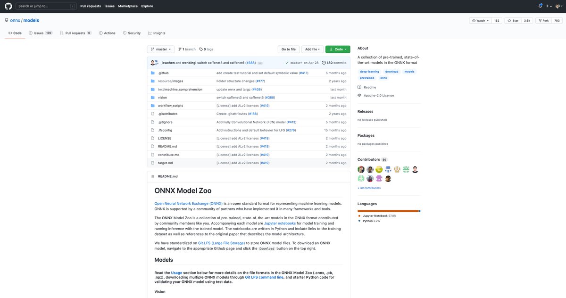566x298 pixels.
Task: Star the repository
Action: (513, 21)
